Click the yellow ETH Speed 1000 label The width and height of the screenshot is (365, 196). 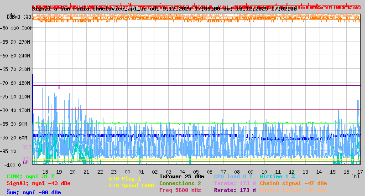131,186
